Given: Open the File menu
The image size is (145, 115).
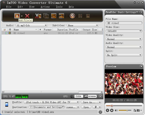Looking at the screenshot, I should coord(9,7).
